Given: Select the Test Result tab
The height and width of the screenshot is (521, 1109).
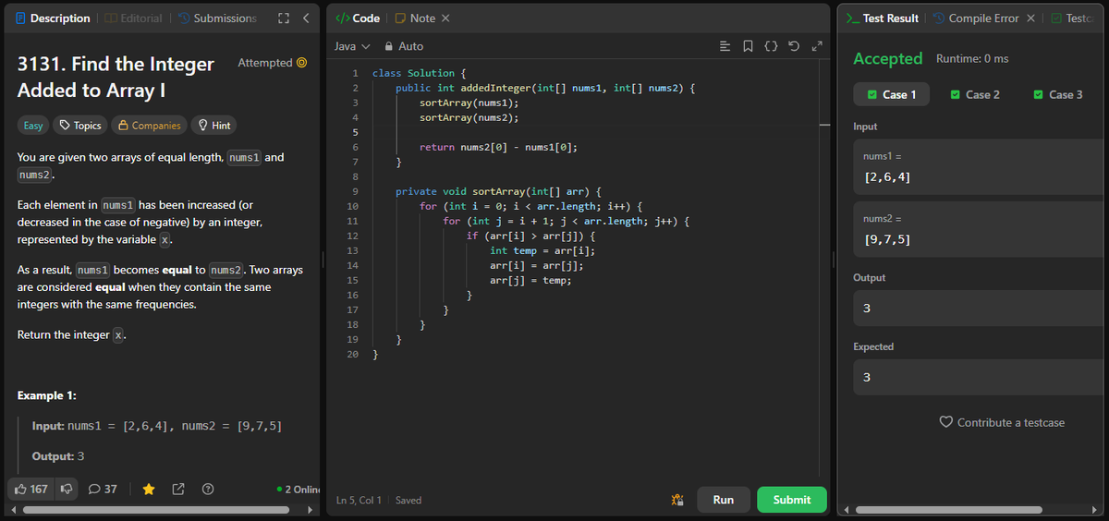Looking at the screenshot, I should pyautogui.click(x=883, y=18).
